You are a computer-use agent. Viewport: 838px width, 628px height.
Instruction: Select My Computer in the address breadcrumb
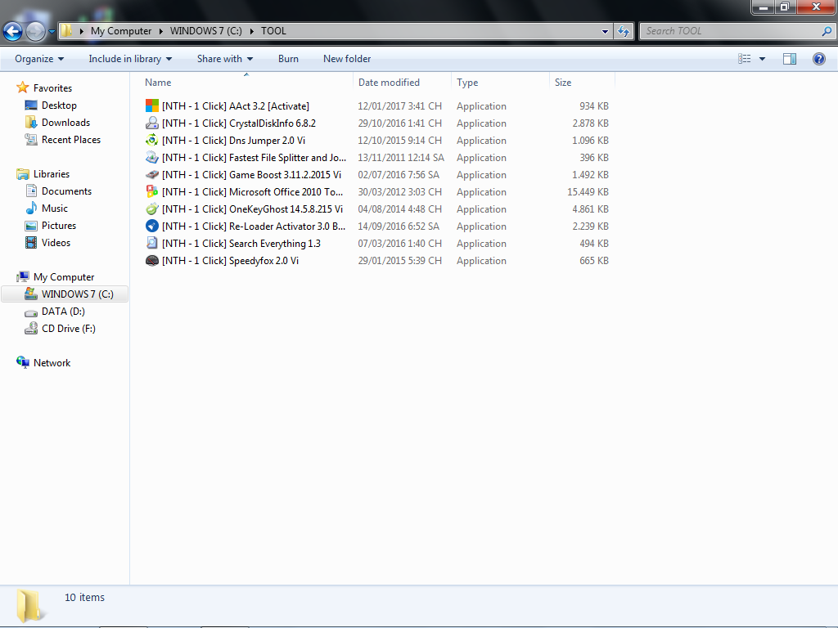121,31
